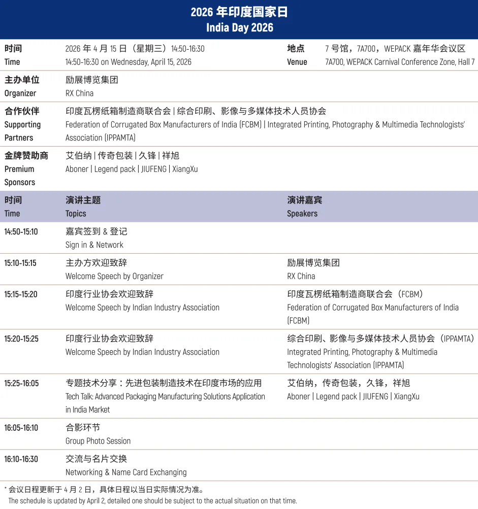The height and width of the screenshot is (509, 478).
Task: Click the Chinese speaker '印度瓦楞纸箱制造商联合会（FCBM）'
Action: [x=355, y=294]
